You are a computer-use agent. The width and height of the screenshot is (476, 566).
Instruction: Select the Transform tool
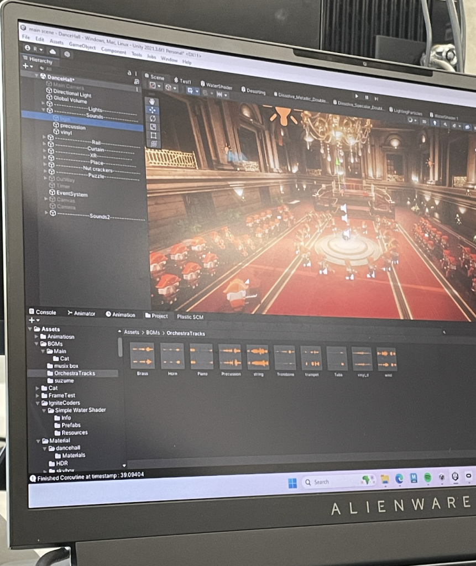click(154, 144)
